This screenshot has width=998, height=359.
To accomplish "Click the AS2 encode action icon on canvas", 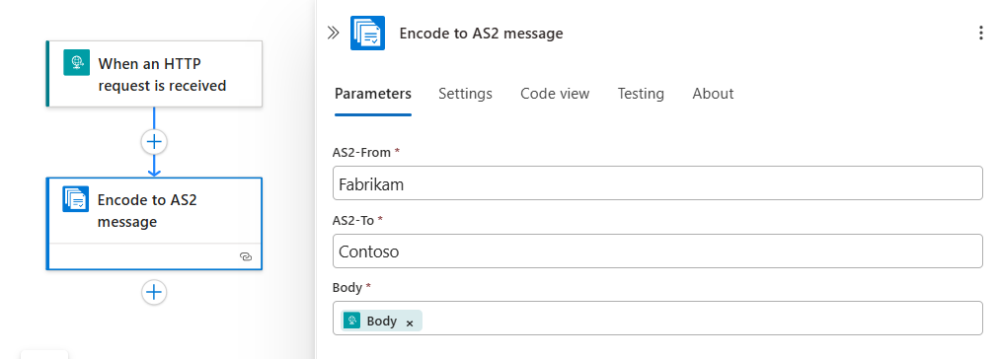I will 76,199.
